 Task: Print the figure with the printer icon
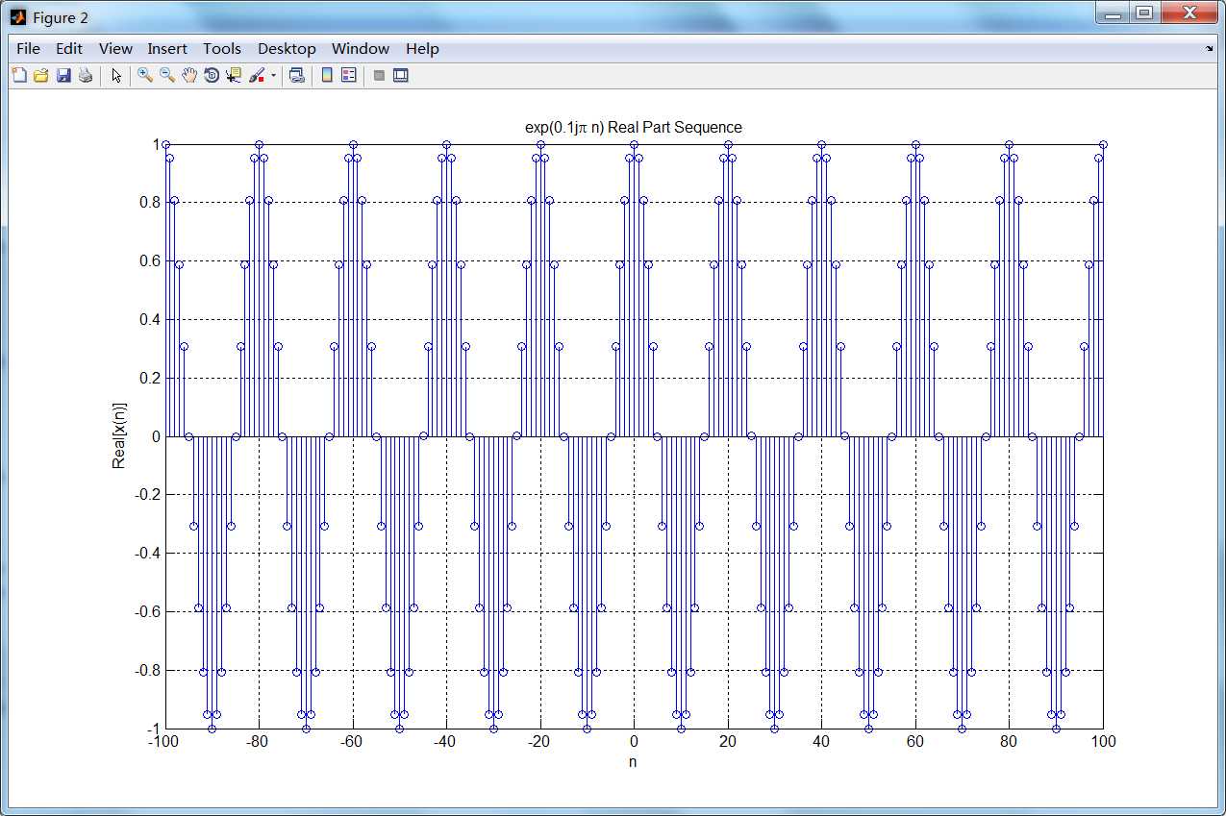tap(86, 75)
